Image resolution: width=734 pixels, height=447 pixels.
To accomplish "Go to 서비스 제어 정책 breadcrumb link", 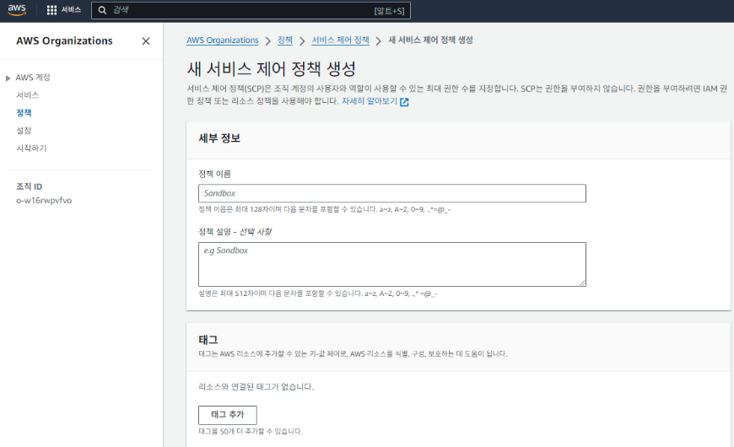I will click(340, 40).
